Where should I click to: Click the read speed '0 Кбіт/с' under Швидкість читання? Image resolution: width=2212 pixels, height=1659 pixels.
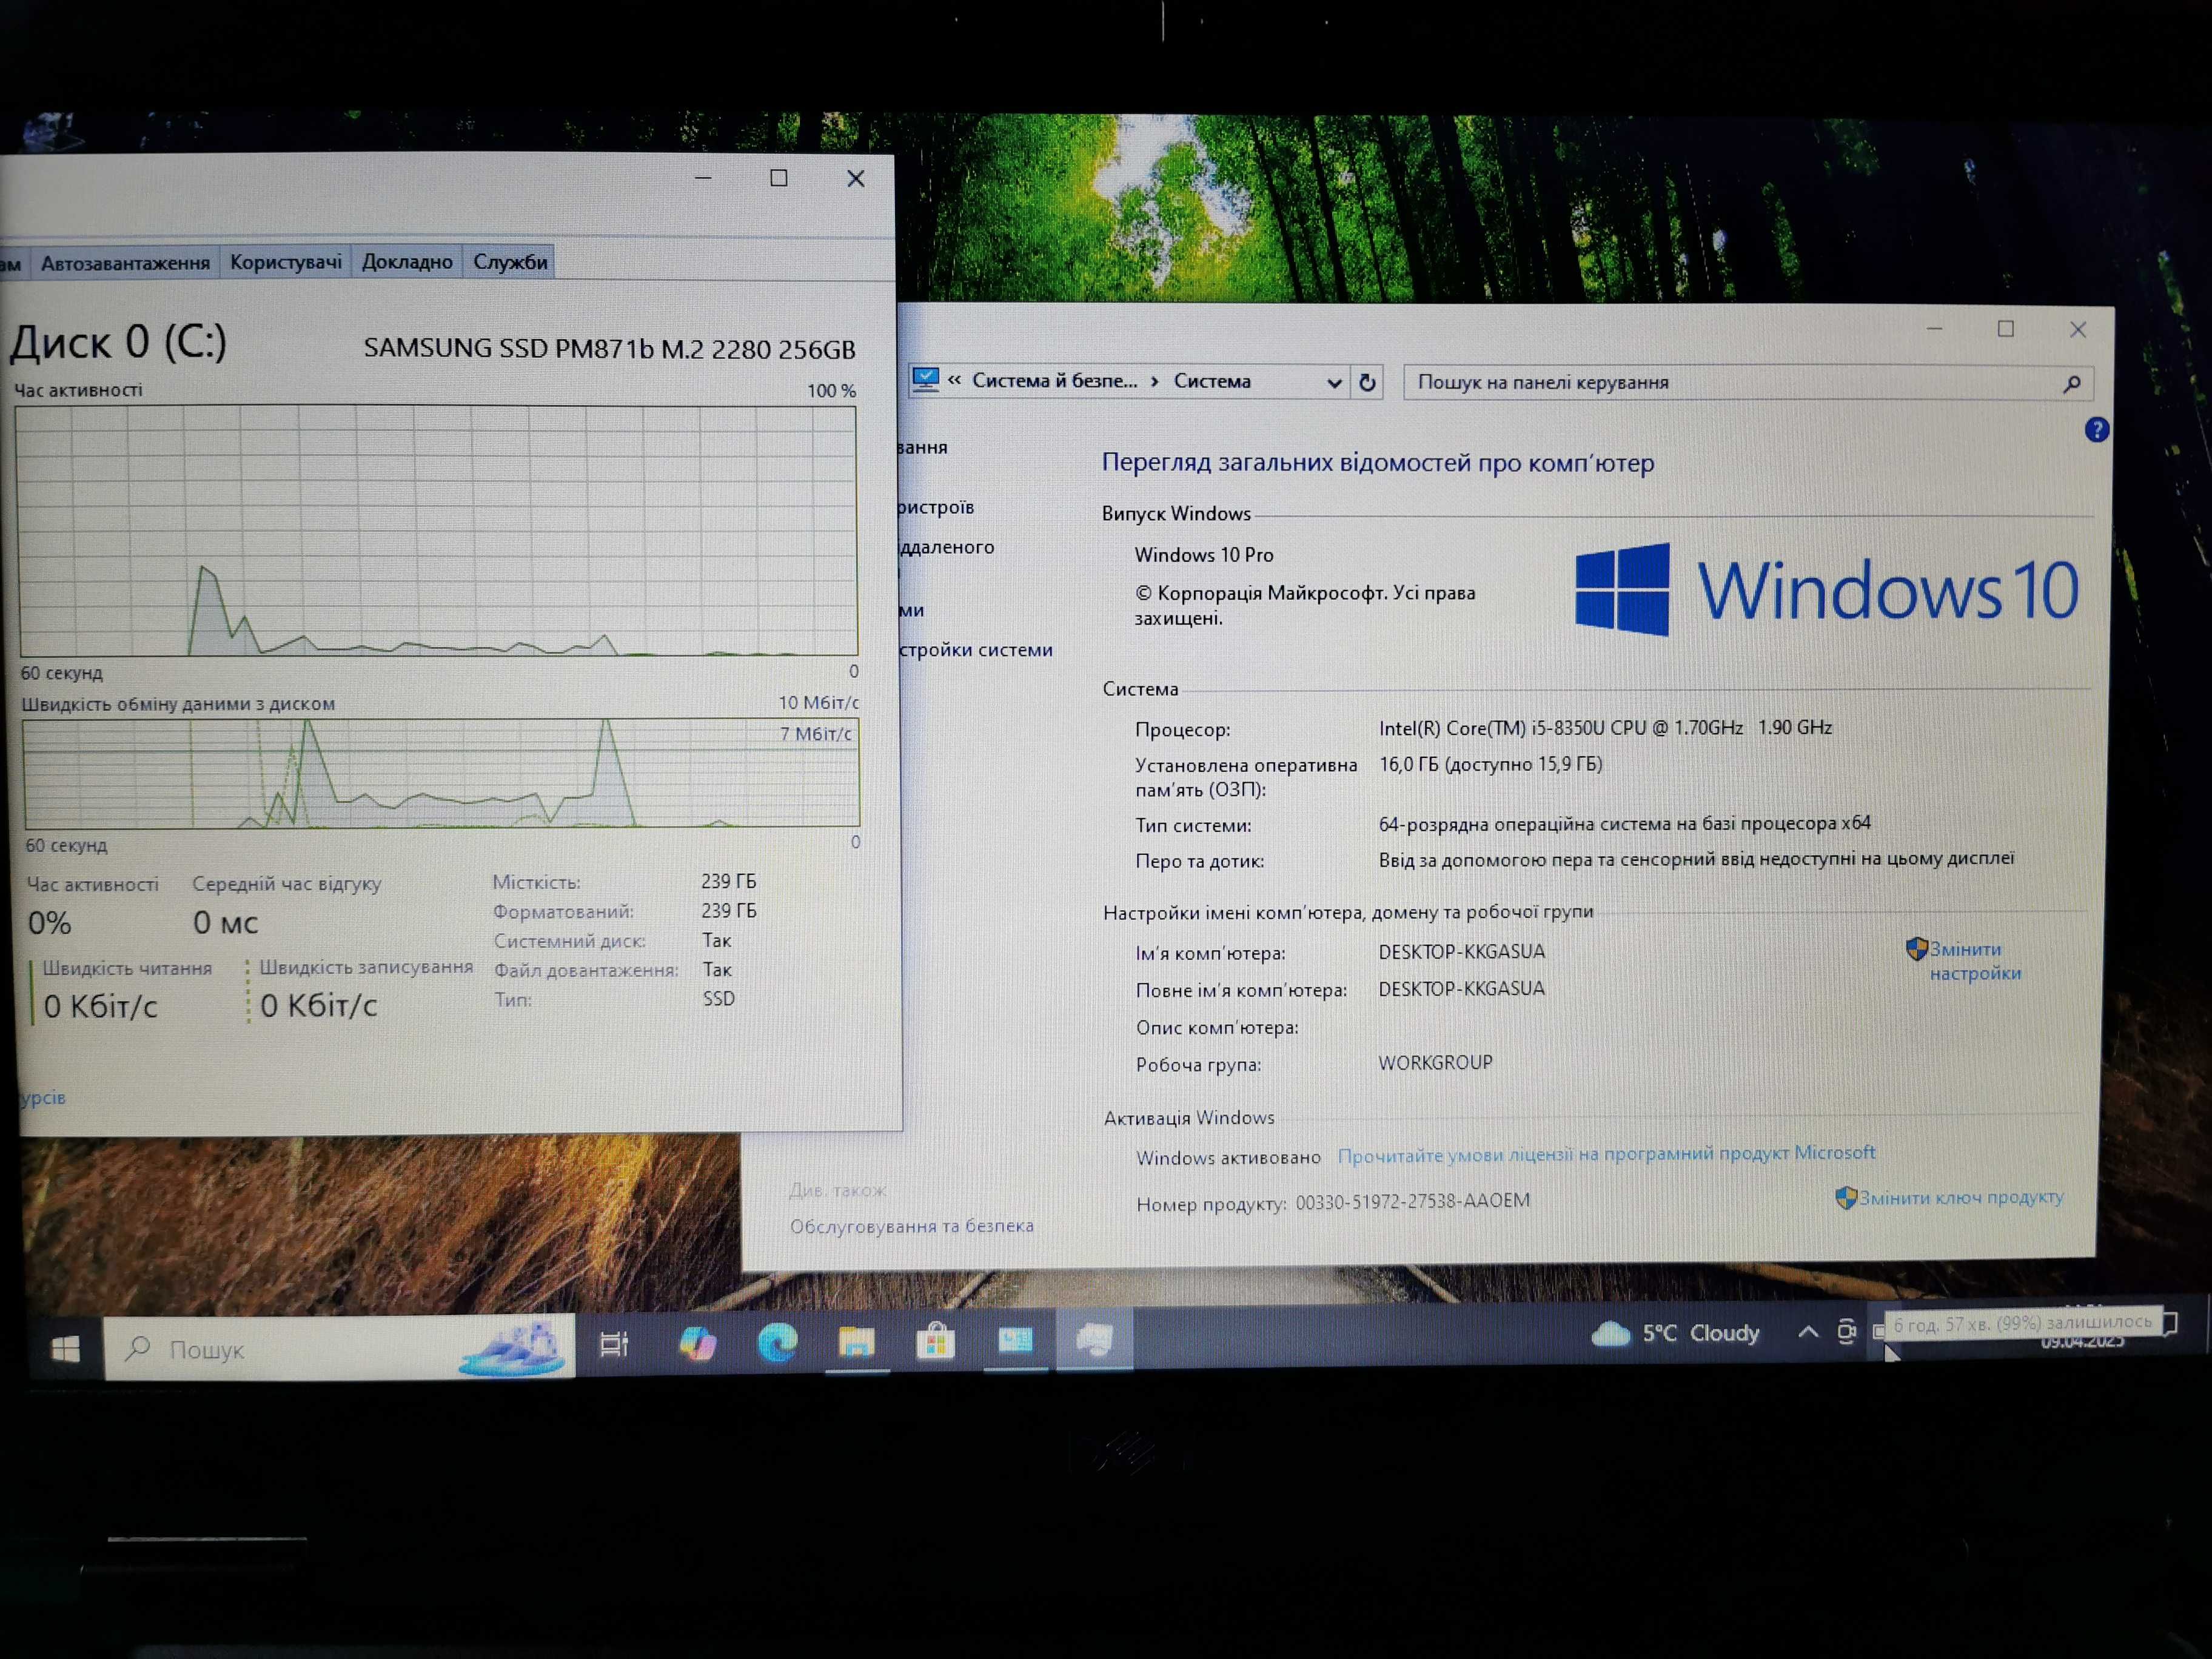(x=101, y=1006)
